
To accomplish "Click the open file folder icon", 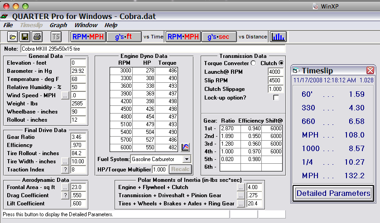I will 13,37.
